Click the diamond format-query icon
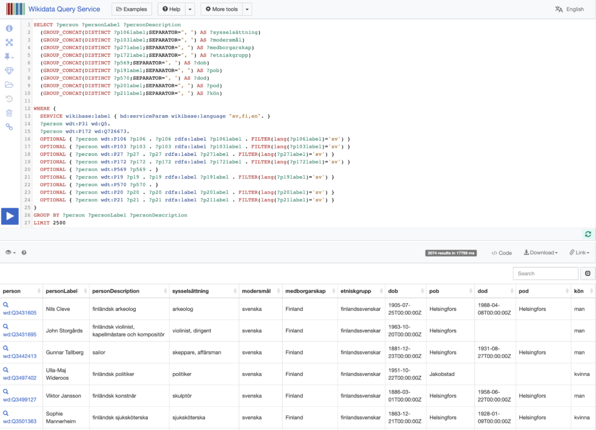This screenshot has height=430, width=596. [9, 70]
